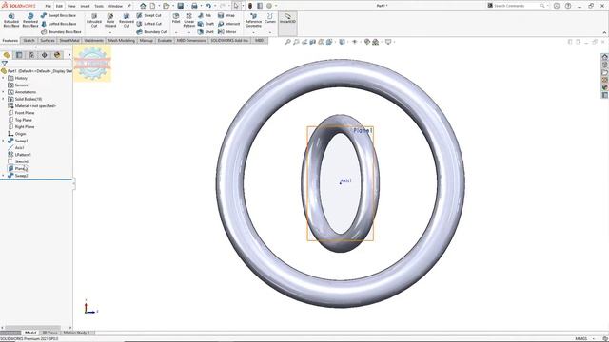Collapse the CommandManager ribbon chevron
This screenshot has width=609, height=342.
(604, 32)
